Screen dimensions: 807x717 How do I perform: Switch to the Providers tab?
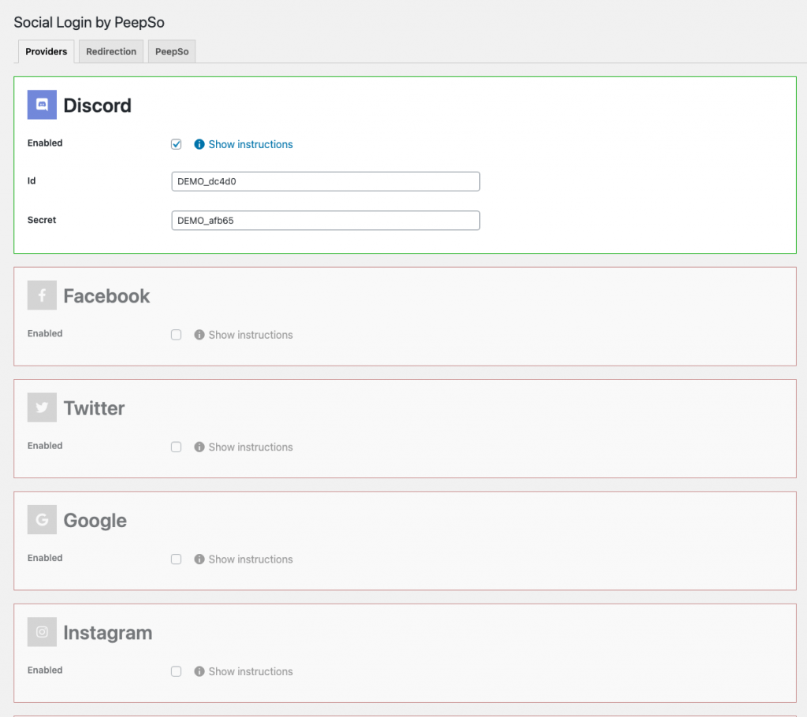point(46,51)
